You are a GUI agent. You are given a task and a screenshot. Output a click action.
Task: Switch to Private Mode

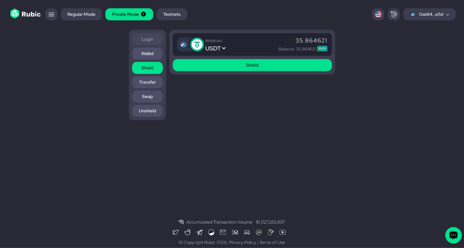[x=129, y=14]
